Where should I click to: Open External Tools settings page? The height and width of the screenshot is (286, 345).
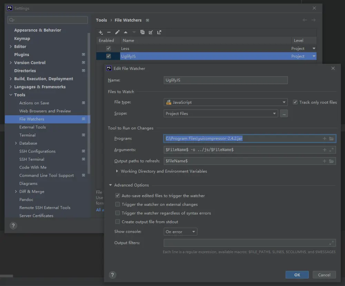pyautogui.click(x=32, y=127)
